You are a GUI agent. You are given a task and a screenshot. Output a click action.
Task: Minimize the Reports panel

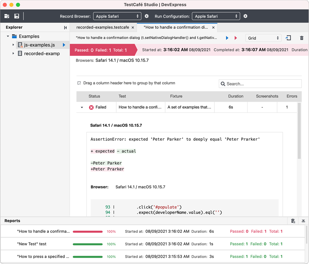303,221
